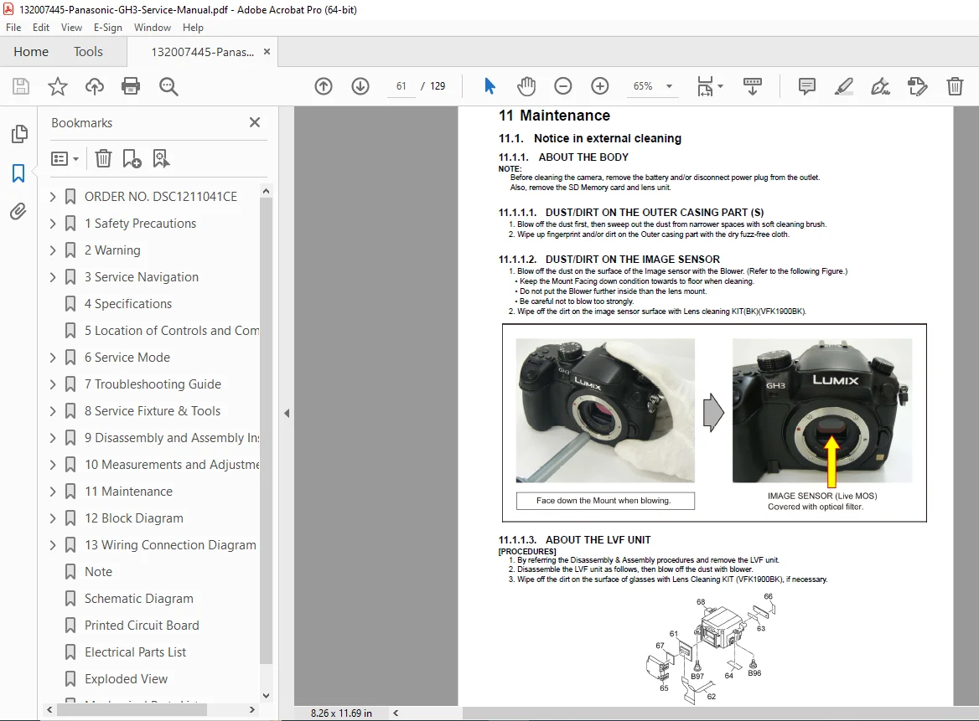Expand the 3 Service Navigation bookmark
Image resolution: width=979 pixels, height=721 pixels.
53,277
